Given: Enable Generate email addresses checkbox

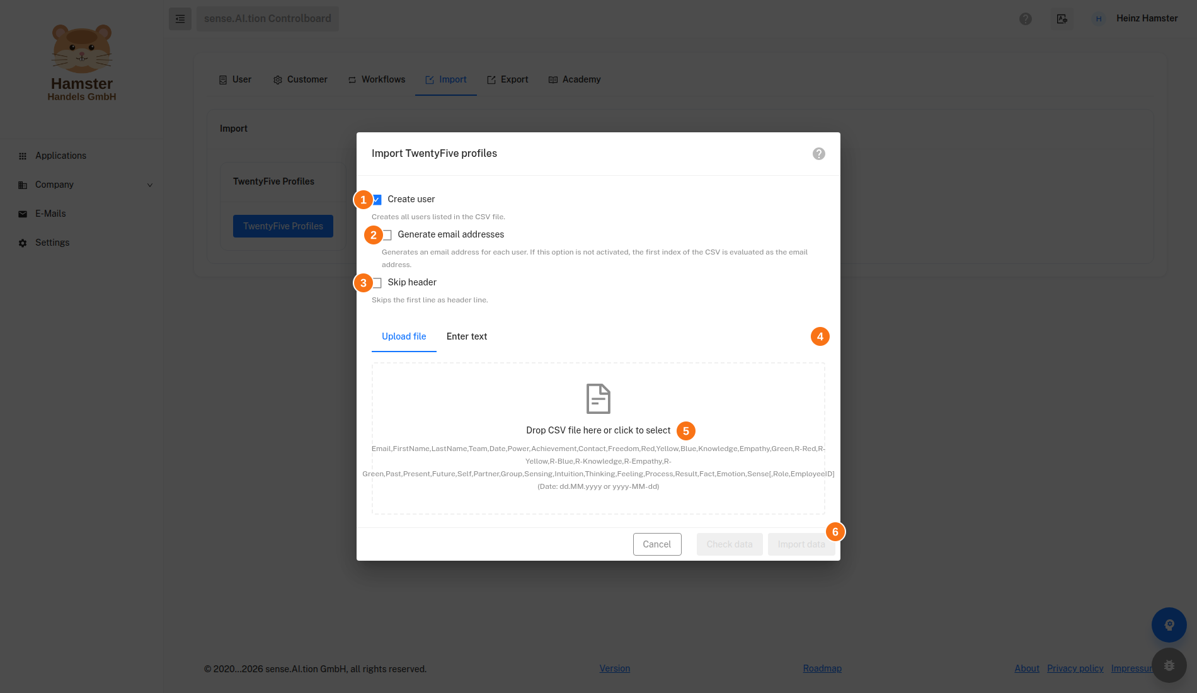Looking at the screenshot, I should coord(387,235).
